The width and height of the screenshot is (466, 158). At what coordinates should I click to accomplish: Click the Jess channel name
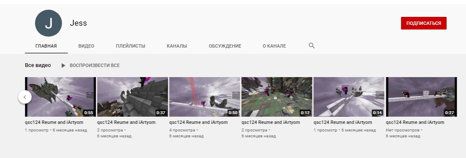coord(78,23)
